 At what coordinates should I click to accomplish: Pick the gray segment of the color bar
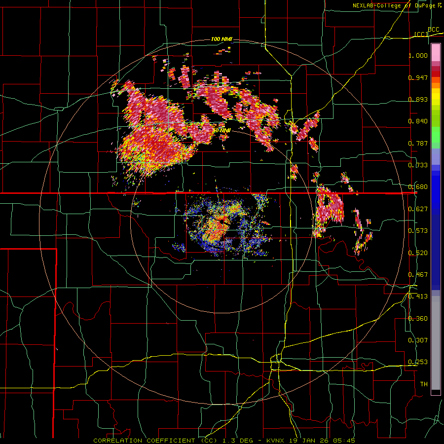436,343
